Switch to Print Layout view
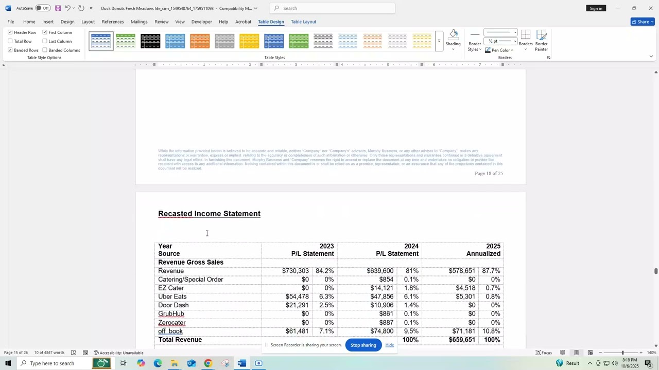659x370 pixels. click(x=577, y=353)
